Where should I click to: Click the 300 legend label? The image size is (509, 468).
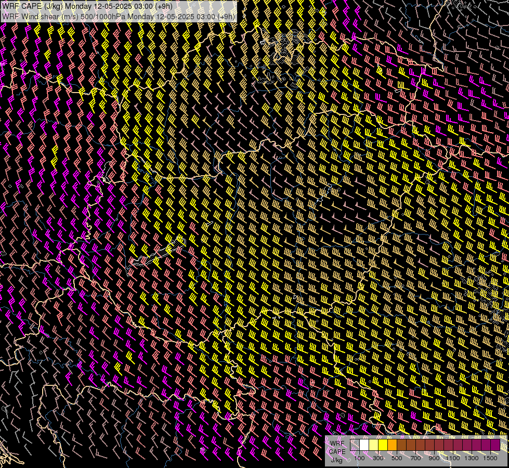[x=378, y=458]
